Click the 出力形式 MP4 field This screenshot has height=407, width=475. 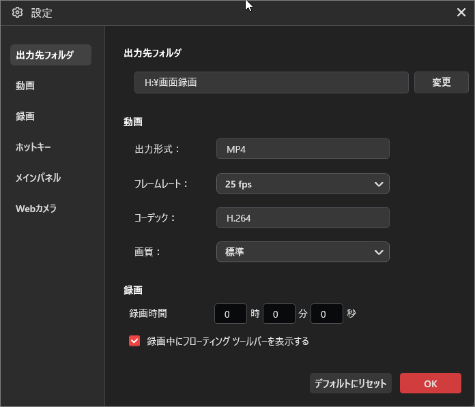[x=302, y=149]
